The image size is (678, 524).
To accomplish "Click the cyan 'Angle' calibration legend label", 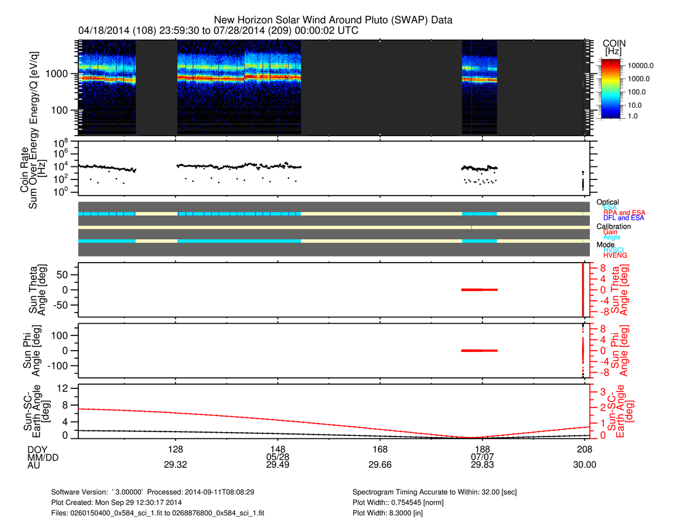I will click(612, 237).
